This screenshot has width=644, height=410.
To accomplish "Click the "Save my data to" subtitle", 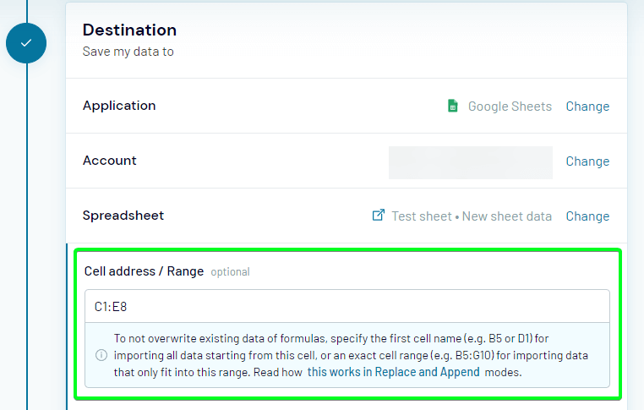I will coord(128,52).
